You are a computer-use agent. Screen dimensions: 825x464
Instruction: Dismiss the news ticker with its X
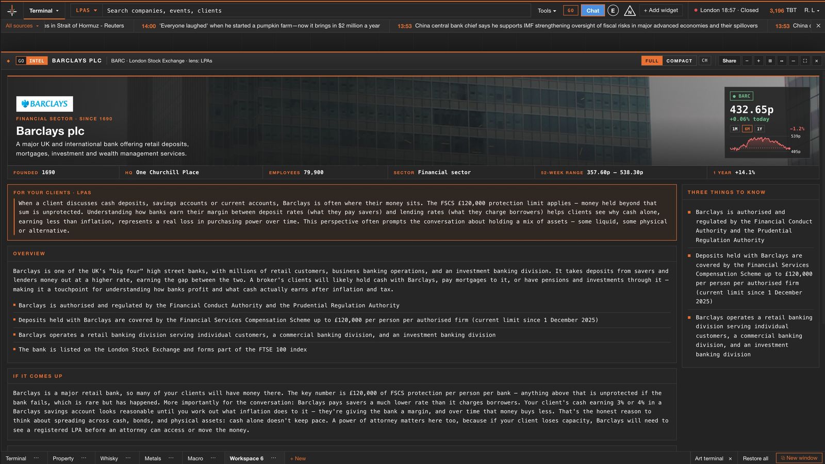(x=818, y=25)
